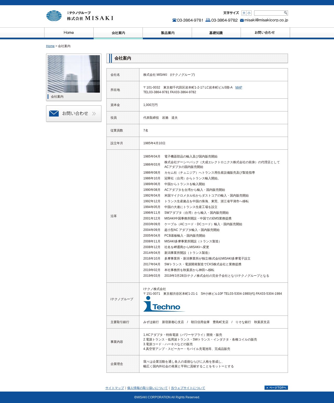This screenshot has height=403, width=334.
Task: Click the ページTOPへ button
Action: coord(276,388)
